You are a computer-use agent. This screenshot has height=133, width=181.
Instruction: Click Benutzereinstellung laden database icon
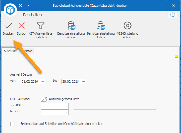100,26
